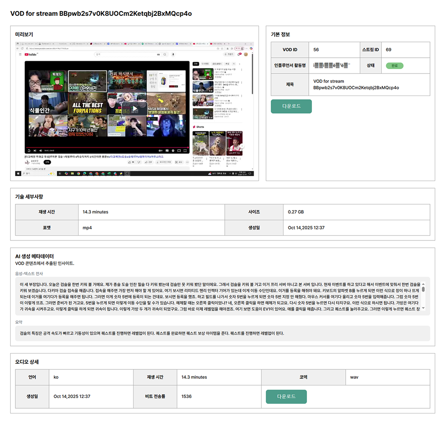This screenshot has width=441, height=428.
Task: Click the replay icon in the player controls
Action: (30, 151)
